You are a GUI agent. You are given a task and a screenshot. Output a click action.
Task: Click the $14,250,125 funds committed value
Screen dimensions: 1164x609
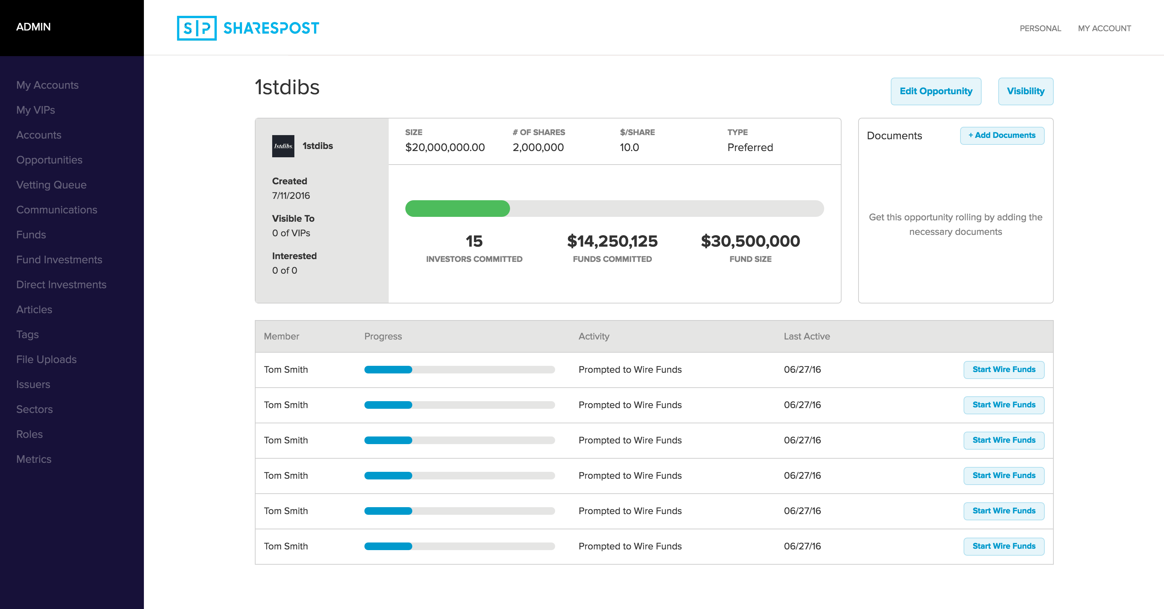612,241
